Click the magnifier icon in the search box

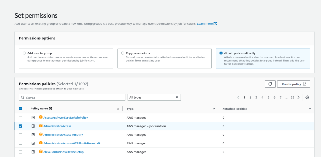(x=23, y=97)
